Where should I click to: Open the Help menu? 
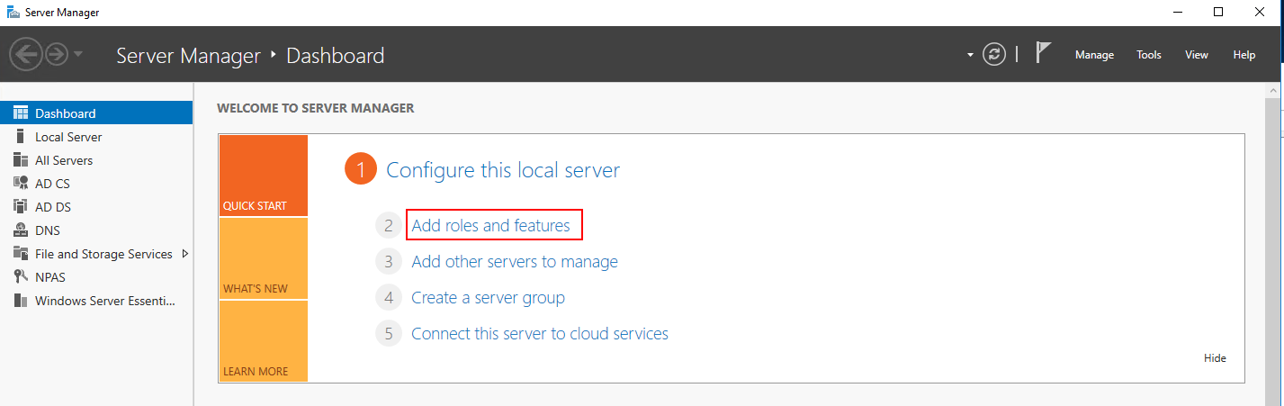(x=1244, y=55)
